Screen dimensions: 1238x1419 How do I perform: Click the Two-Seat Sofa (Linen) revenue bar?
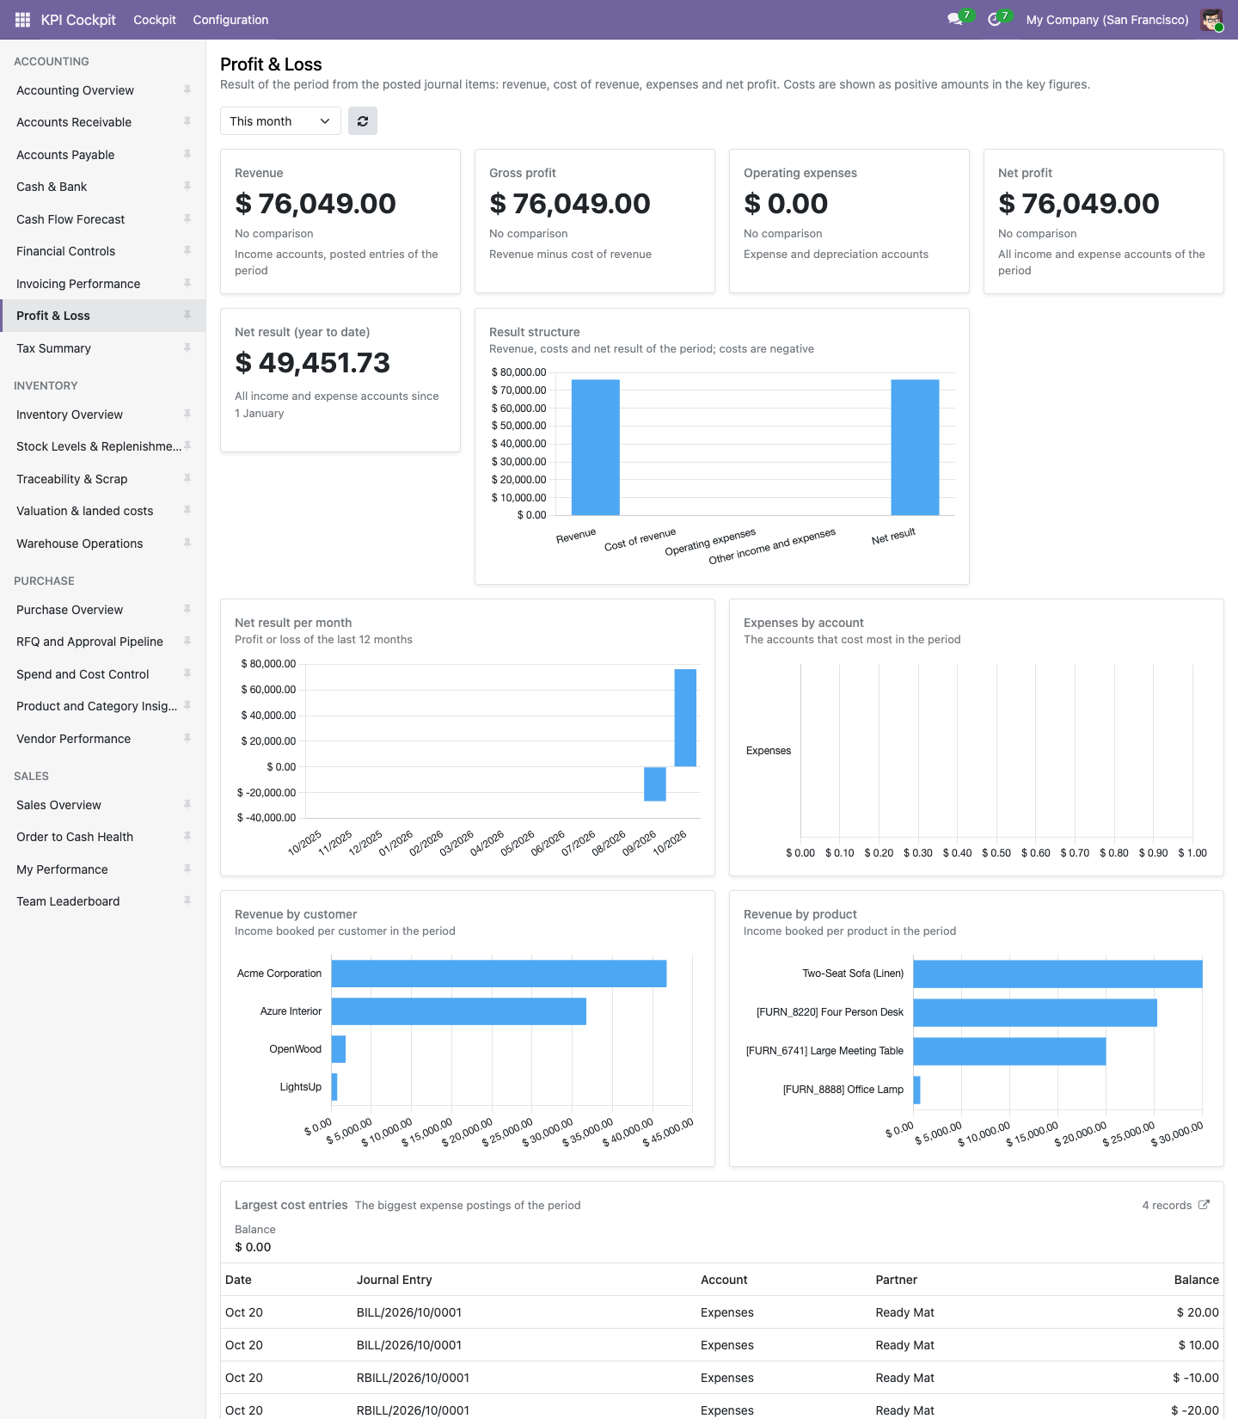[x=1057, y=974]
